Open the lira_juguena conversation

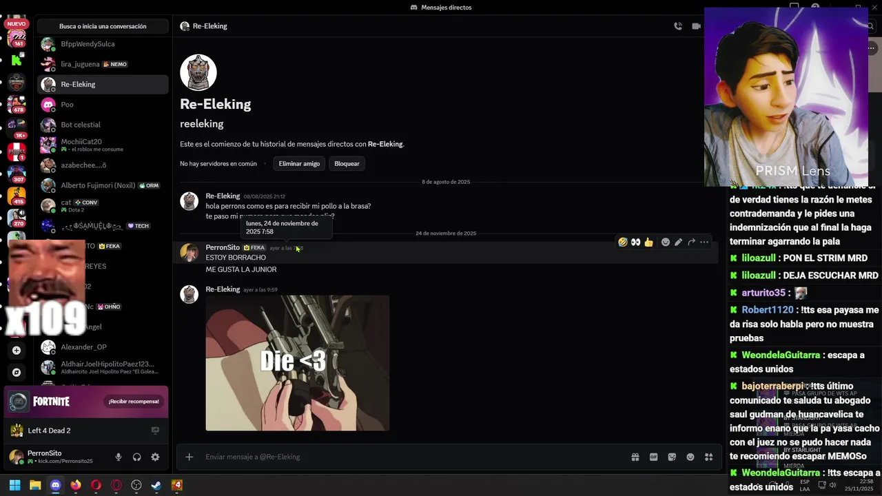pyautogui.click(x=103, y=64)
